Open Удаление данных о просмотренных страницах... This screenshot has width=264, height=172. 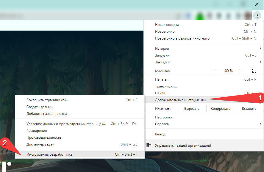pyautogui.click(x=80, y=124)
